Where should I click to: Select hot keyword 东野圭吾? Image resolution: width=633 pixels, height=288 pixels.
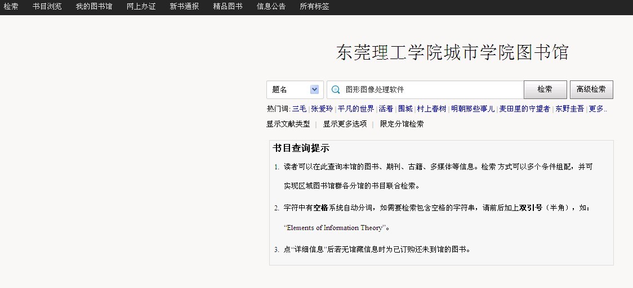(569, 109)
